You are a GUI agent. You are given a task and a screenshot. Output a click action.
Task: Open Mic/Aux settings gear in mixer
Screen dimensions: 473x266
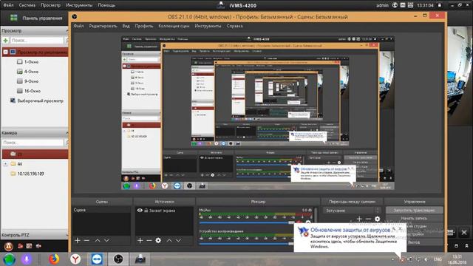(x=308, y=222)
